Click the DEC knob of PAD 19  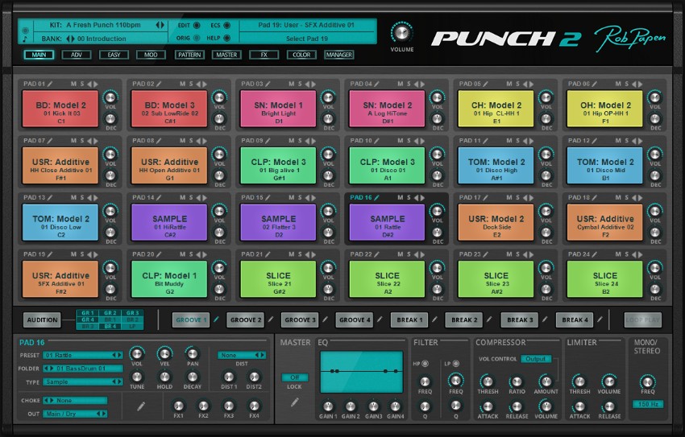(110, 289)
